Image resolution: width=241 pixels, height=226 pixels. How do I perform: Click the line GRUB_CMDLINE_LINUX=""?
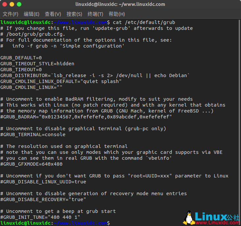(31, 87)
